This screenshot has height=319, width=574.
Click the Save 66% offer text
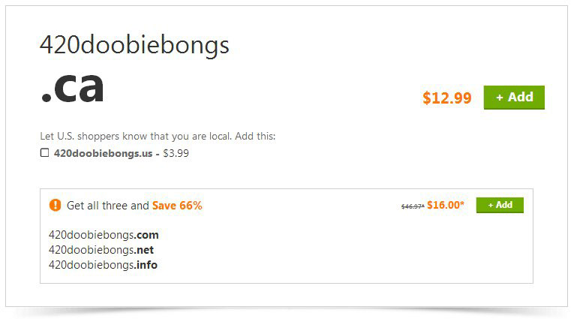click(x=177, y=206)
